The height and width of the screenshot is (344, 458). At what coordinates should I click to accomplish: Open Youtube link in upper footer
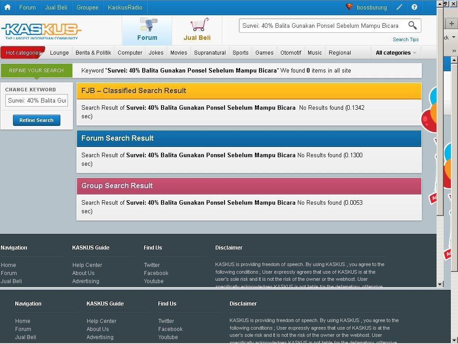click(x=154, y=281)
